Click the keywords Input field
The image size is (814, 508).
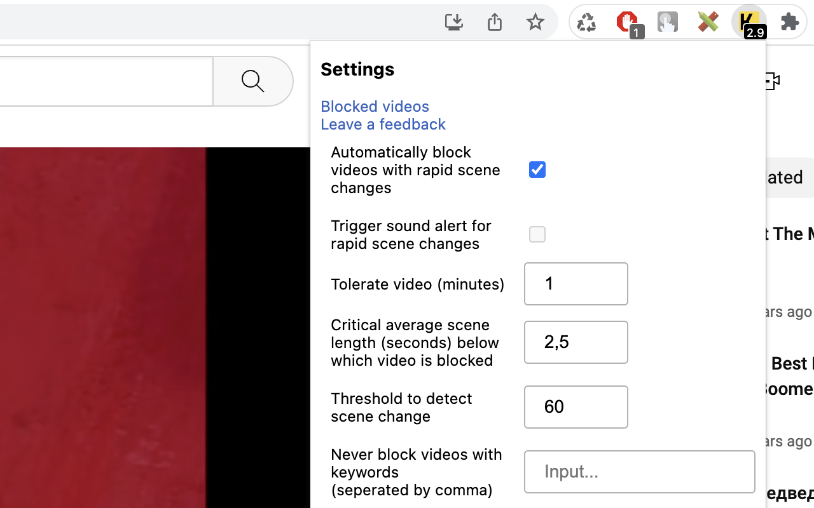(x=639, y=472)
